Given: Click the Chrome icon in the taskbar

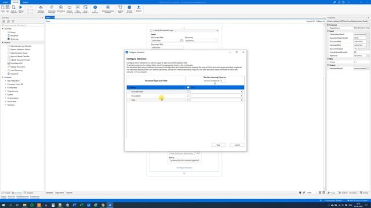Looking at the screenshot, I should (103, 205).
